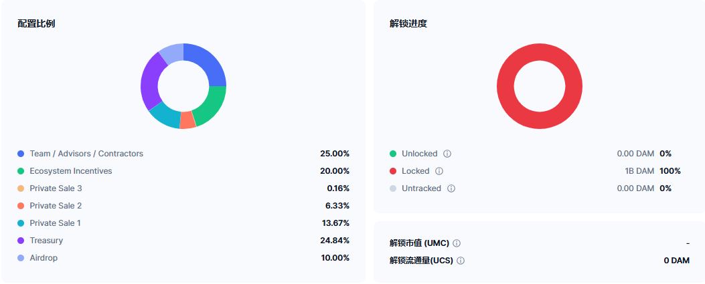Click the Treasury legend label
Viewport: 705px width, 284px height.
point(46,241)
